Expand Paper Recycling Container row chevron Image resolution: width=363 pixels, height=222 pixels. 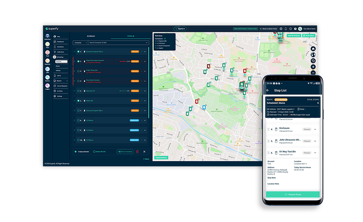[145, 62]
